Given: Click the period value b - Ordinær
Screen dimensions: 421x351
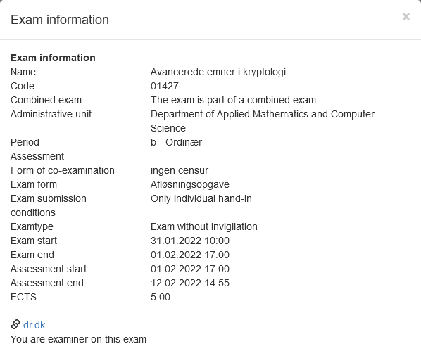Looking at the screenshot, I should click(176, 142).
